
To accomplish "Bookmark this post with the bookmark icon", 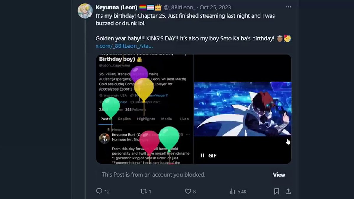I will click(x=276, y=191).
